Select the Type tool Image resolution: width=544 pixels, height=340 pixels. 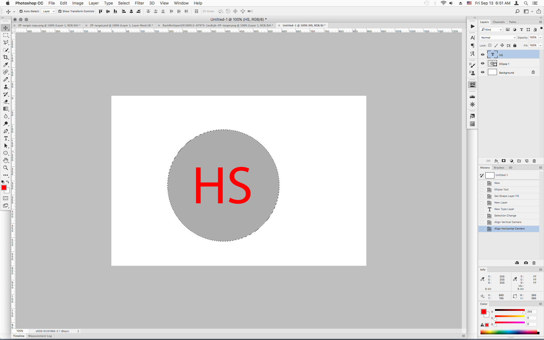point(6,138)
